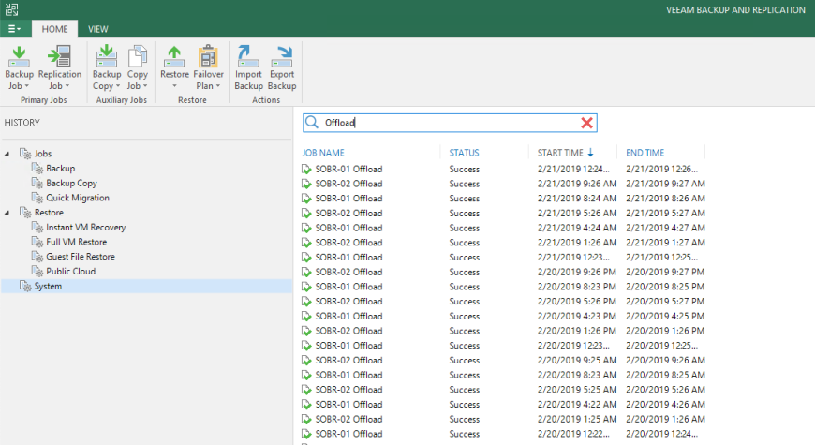
Task: Open Failover Plan dropdown arrow
Action: [218, 86]
